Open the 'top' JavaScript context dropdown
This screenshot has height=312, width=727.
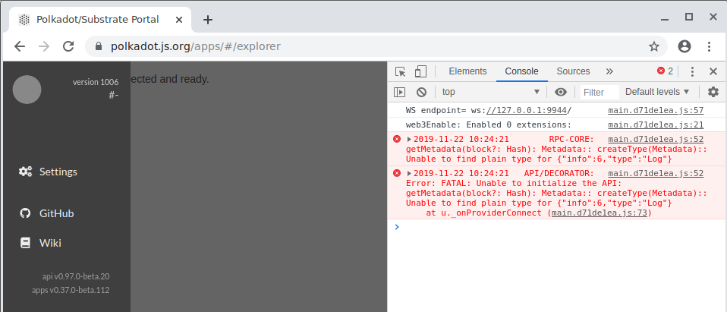tap(491, 92)
